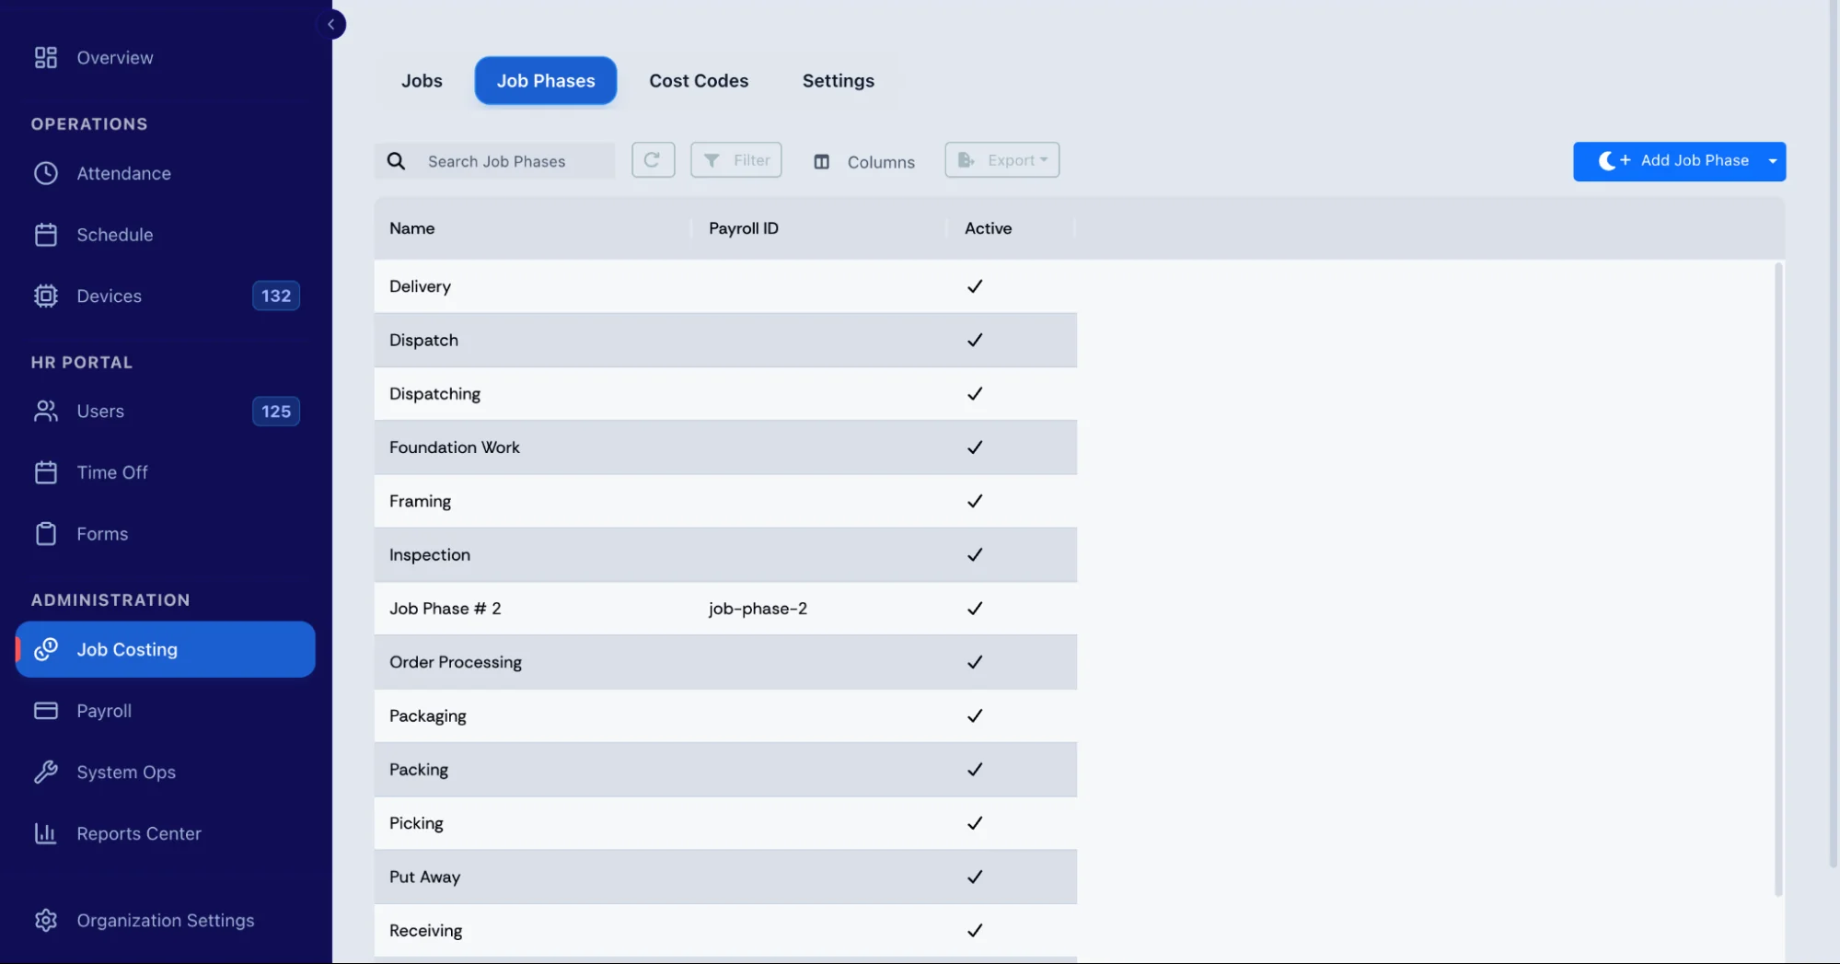Select the Devices chip icon
The image size is (1840, 964).
46,296
